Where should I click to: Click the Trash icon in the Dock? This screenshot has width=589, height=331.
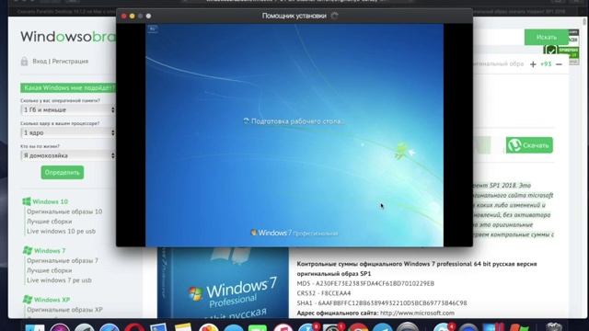point(554,327)
